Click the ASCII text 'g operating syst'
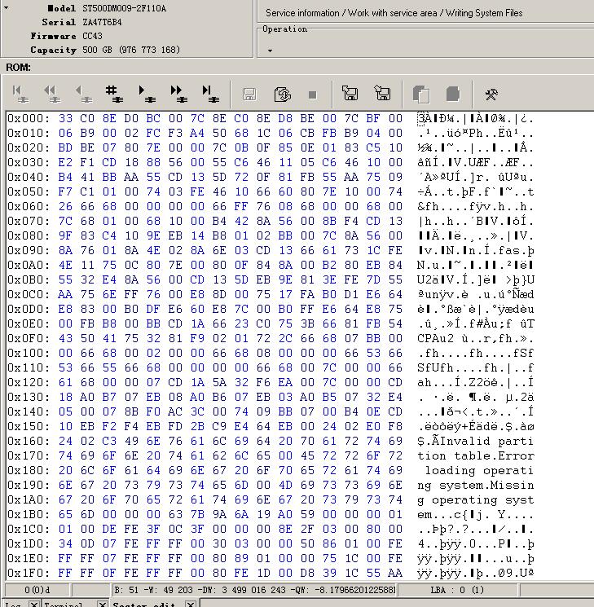This screenshot has width=594, height=607. coord(476,499)
